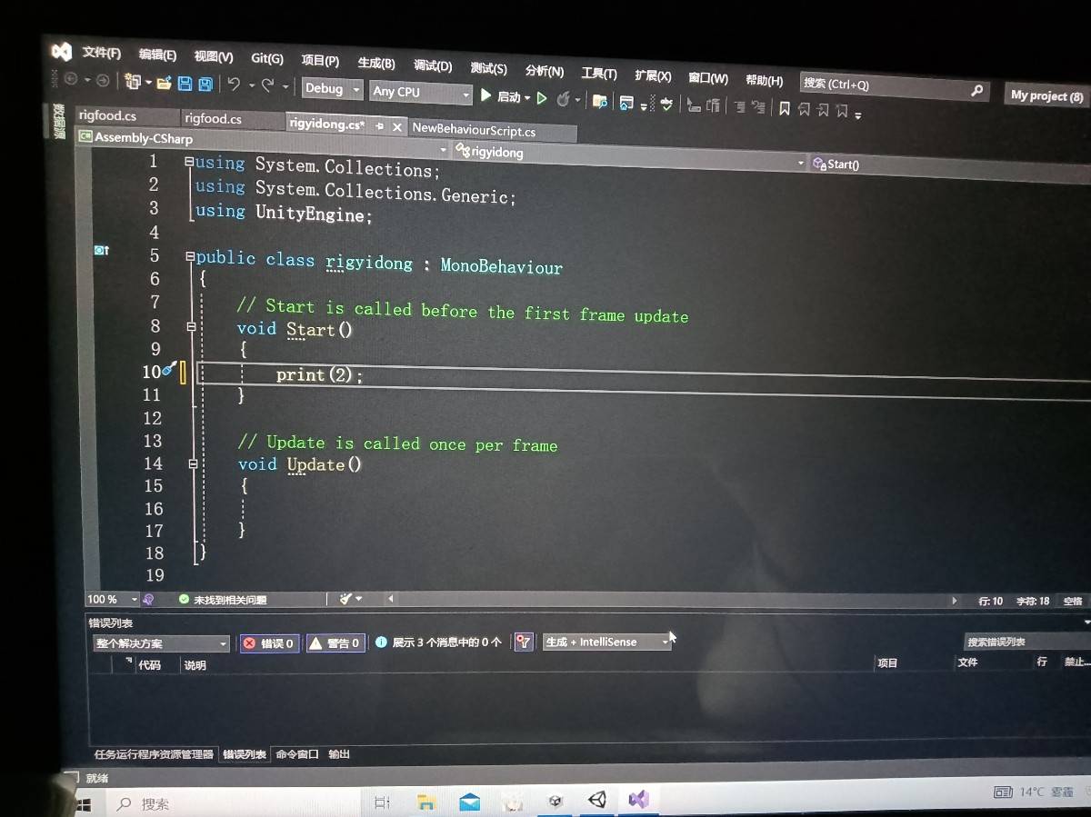Screen dimensions: 1091x817
Task: Click the filter icon in error list
Action: [x=523, y=643]
